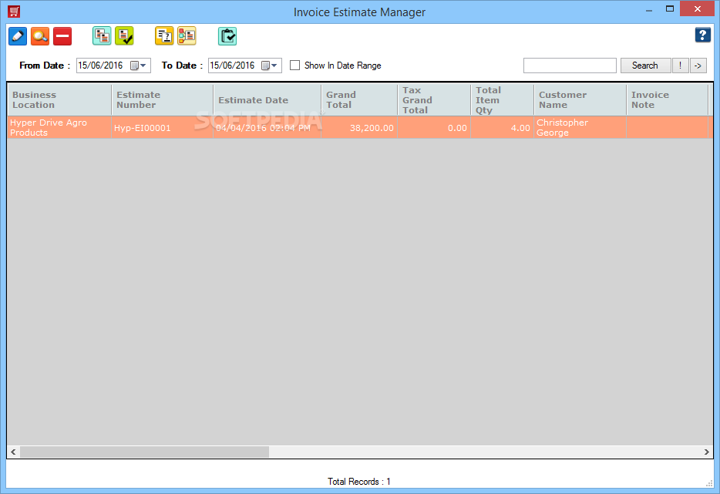Viewport: 720px width, 494px height.
Task: Click the yellow document question mark icon
Action: click(x=164, y=35)
